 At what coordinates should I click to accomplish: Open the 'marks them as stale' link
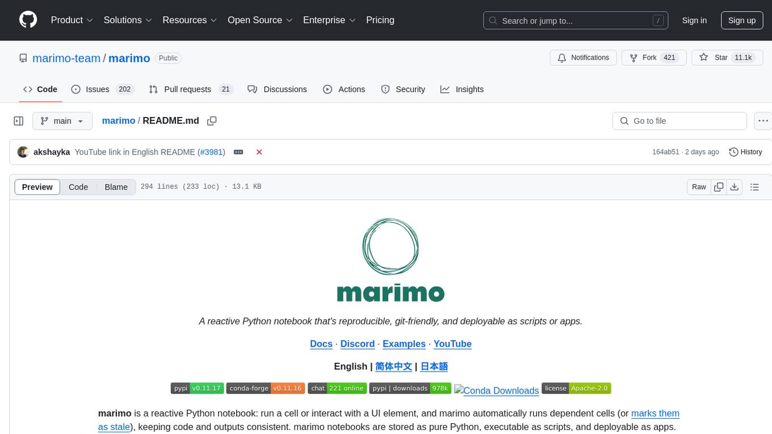click(389, 420)
